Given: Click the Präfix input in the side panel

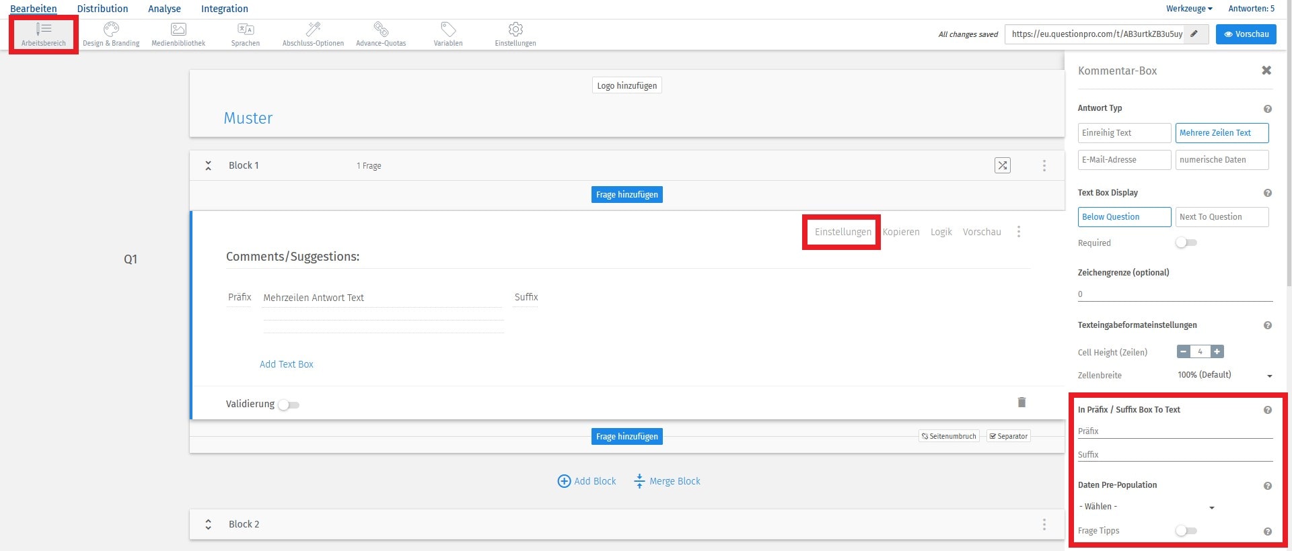Looking at the screenshot, I should point(1175,431).
